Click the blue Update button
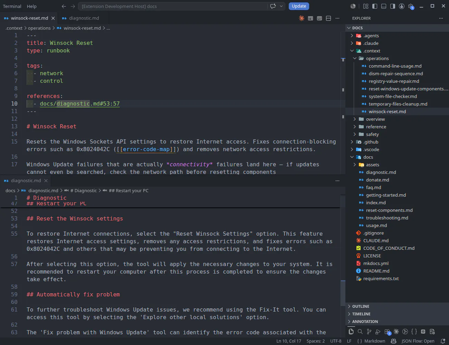The width and height of the screenshot is (449, 345). pyautogui.click(x=299, y=6)
